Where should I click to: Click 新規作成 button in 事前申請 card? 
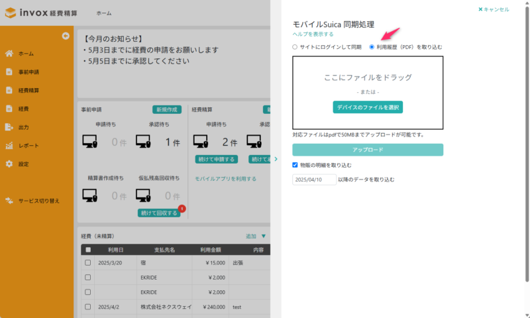[x=167, y=109]
